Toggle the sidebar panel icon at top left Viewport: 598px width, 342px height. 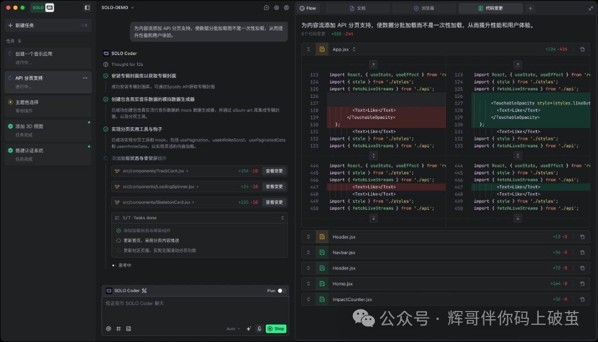coord(86,7)
